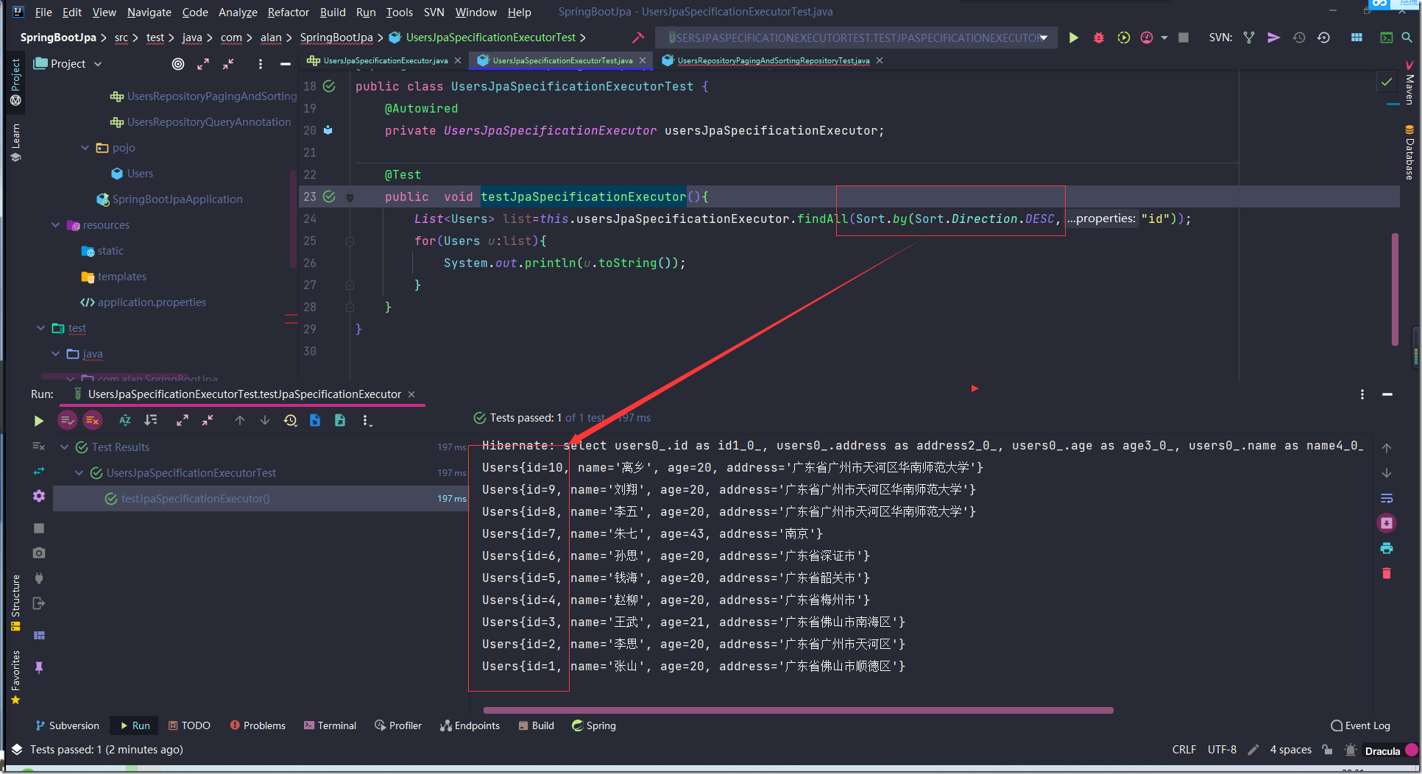Open Project panel options menu
The image size is (1422, 774).
click(x=260, y=64)
